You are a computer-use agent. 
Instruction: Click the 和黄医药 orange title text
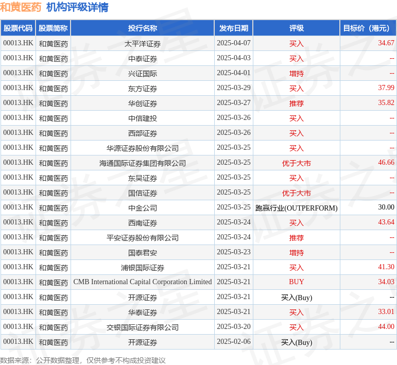[21, 7]
